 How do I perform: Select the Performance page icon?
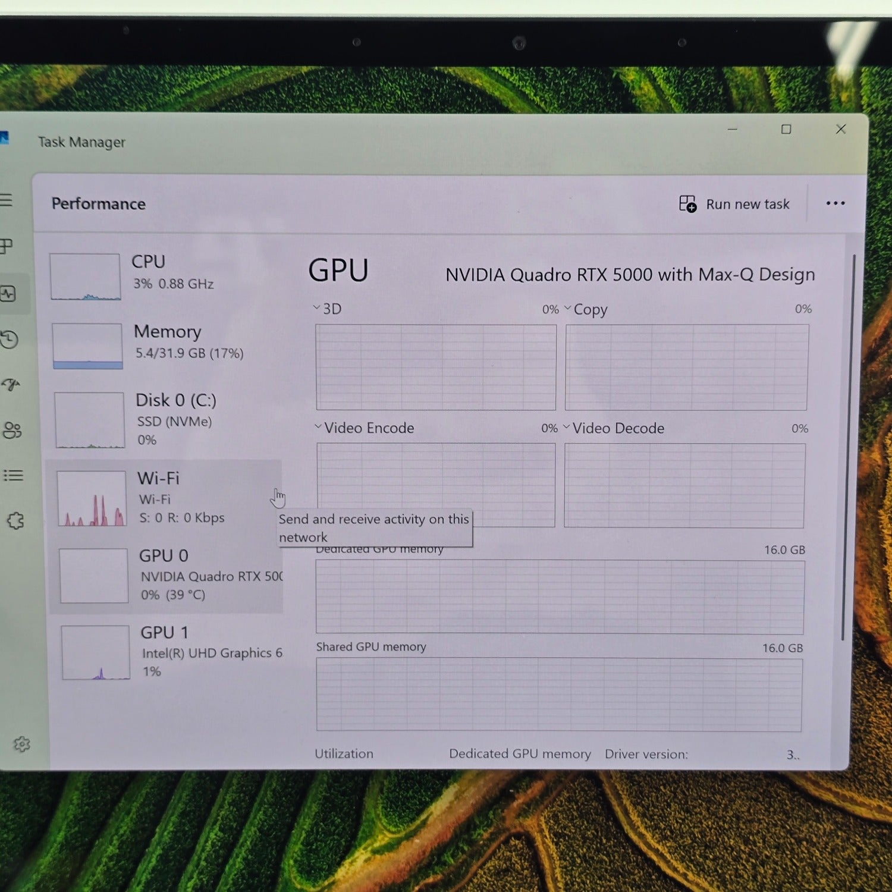pos(8,293)
